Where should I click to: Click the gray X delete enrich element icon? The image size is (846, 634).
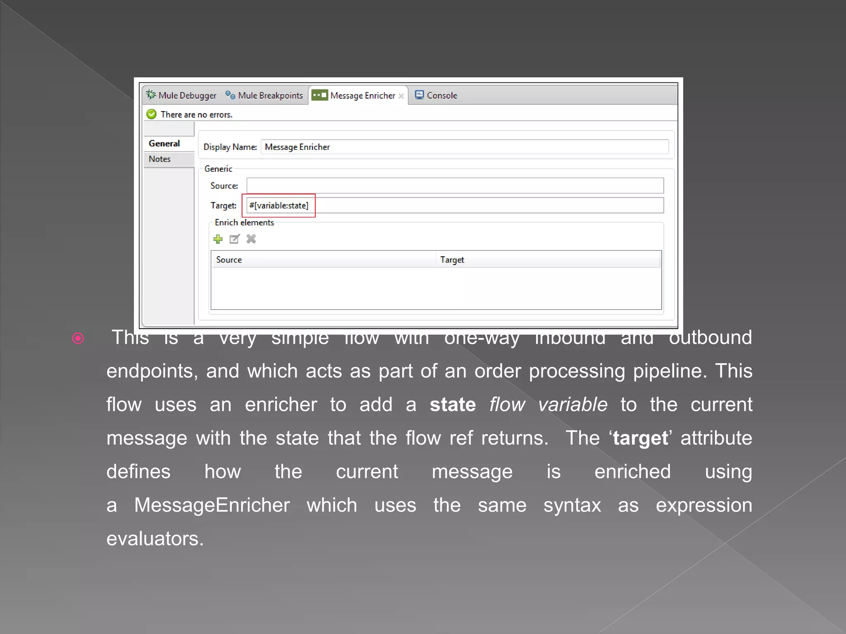(x=251, y=239)
